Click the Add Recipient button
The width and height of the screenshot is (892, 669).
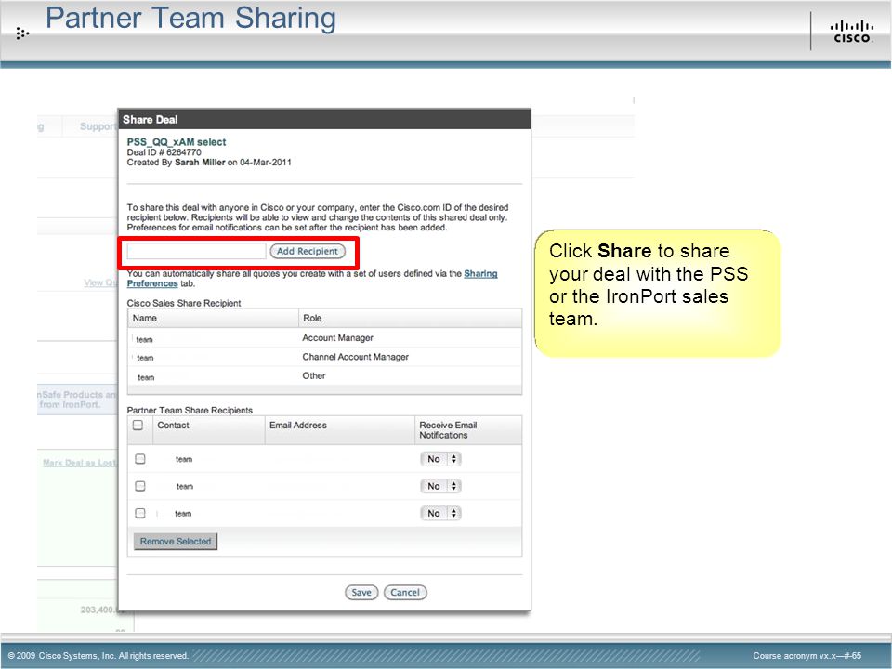[308, 251]
